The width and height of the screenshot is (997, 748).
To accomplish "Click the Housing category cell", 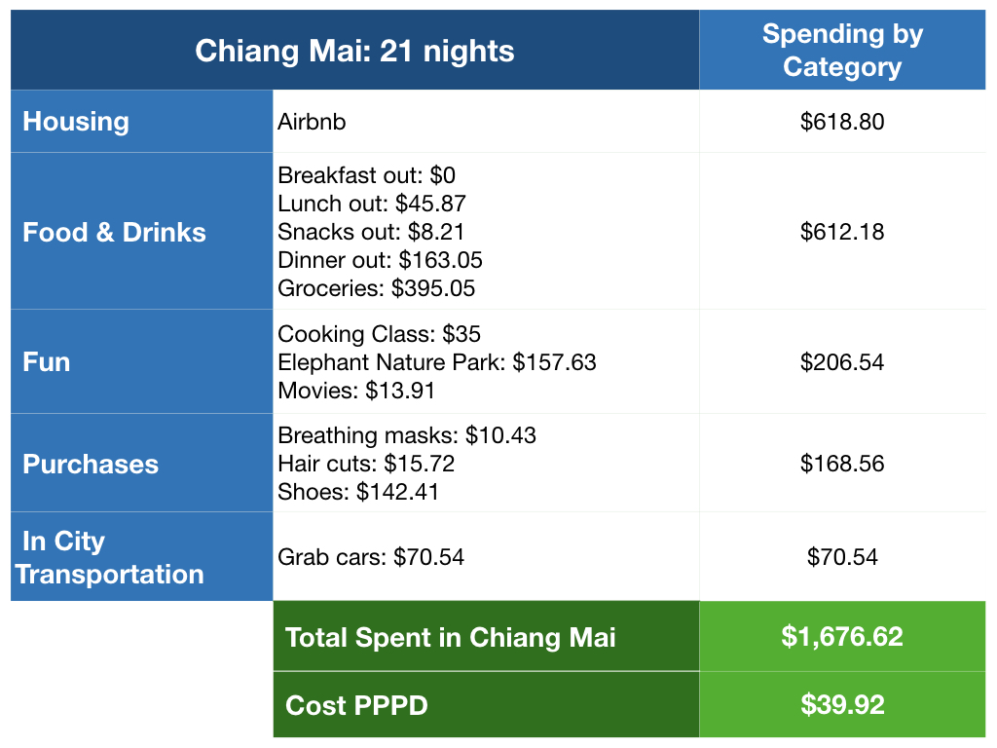I will pos(141,122).
